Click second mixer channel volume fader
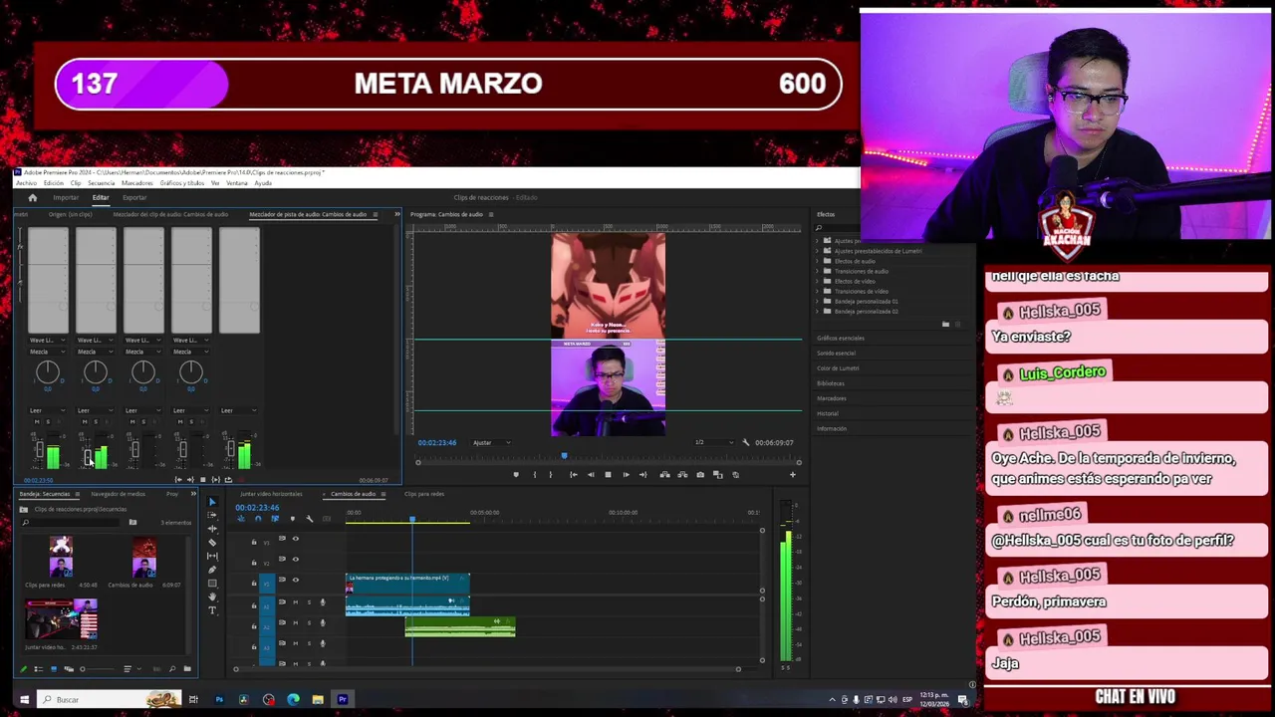This screenshot has width=1275, height=717. coord(88,456)
